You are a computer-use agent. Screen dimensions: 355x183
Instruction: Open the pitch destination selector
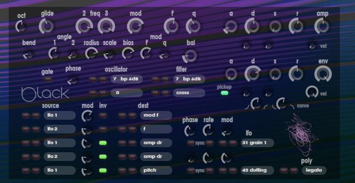(x=156, y=170)
